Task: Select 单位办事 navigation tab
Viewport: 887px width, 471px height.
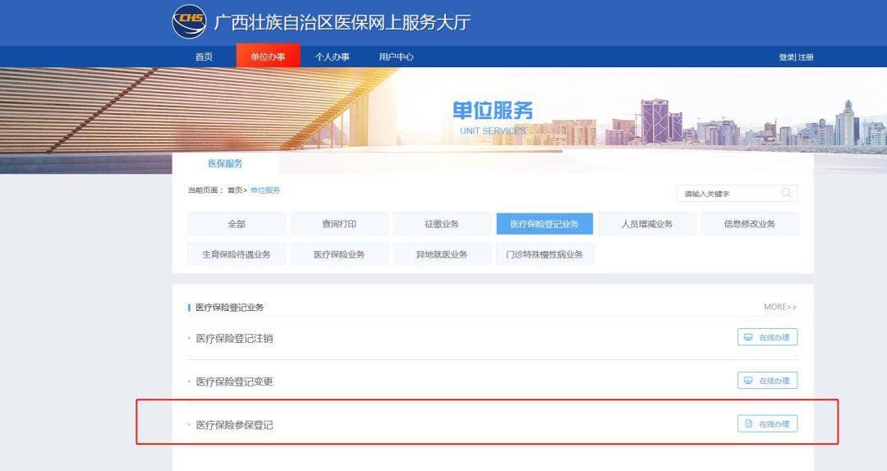Action: tap(268, 57)
